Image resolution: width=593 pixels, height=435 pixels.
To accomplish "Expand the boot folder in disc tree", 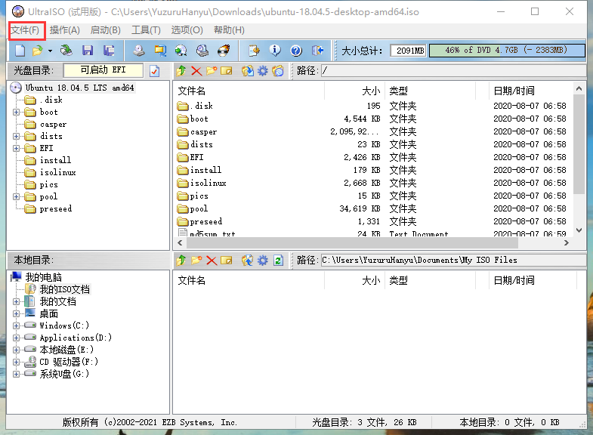I will click(16, 112).
